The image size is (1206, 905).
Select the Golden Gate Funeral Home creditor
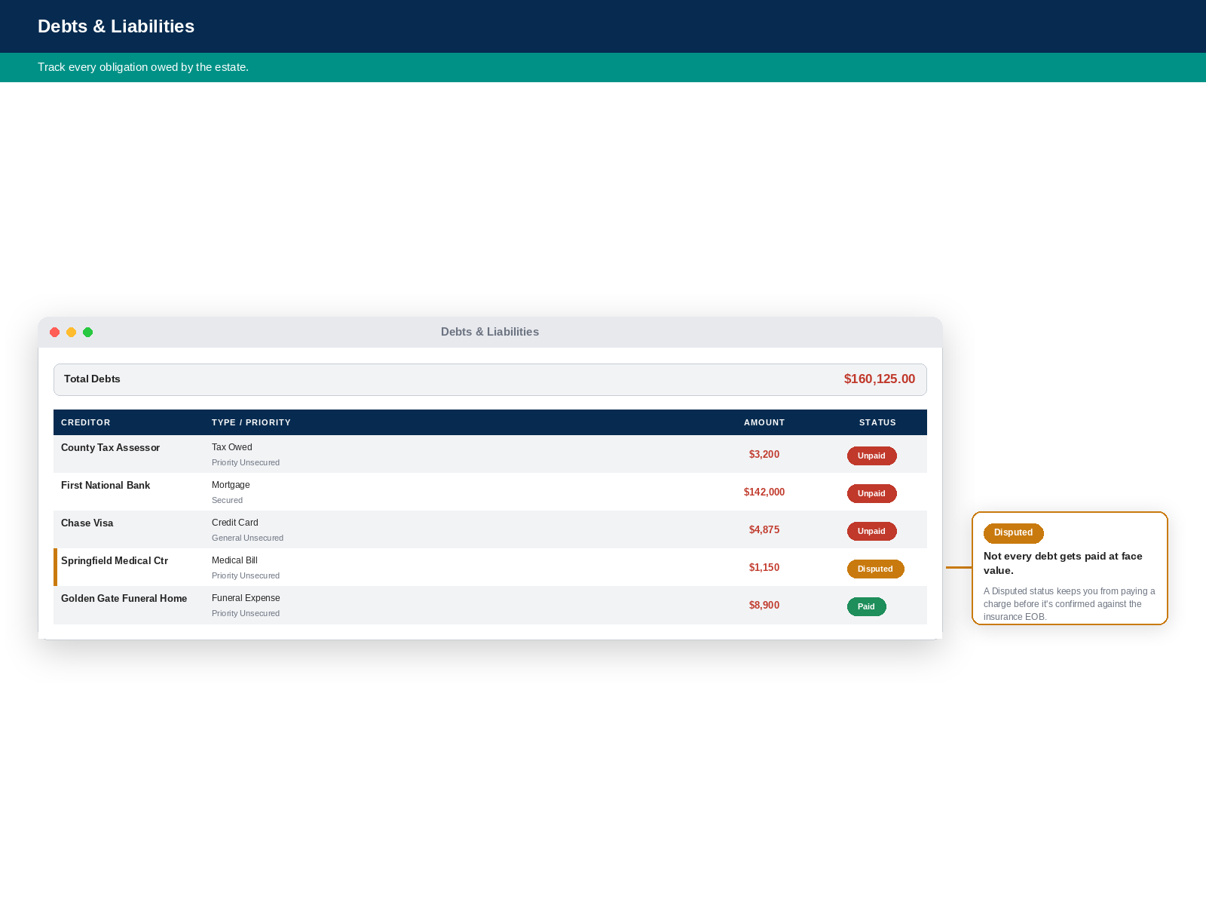pyautogui.click(x=124, y=599)
